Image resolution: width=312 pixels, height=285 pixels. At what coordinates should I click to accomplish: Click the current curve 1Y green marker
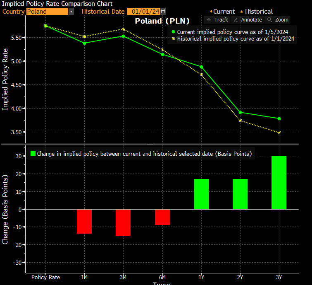tap(201, 67)
